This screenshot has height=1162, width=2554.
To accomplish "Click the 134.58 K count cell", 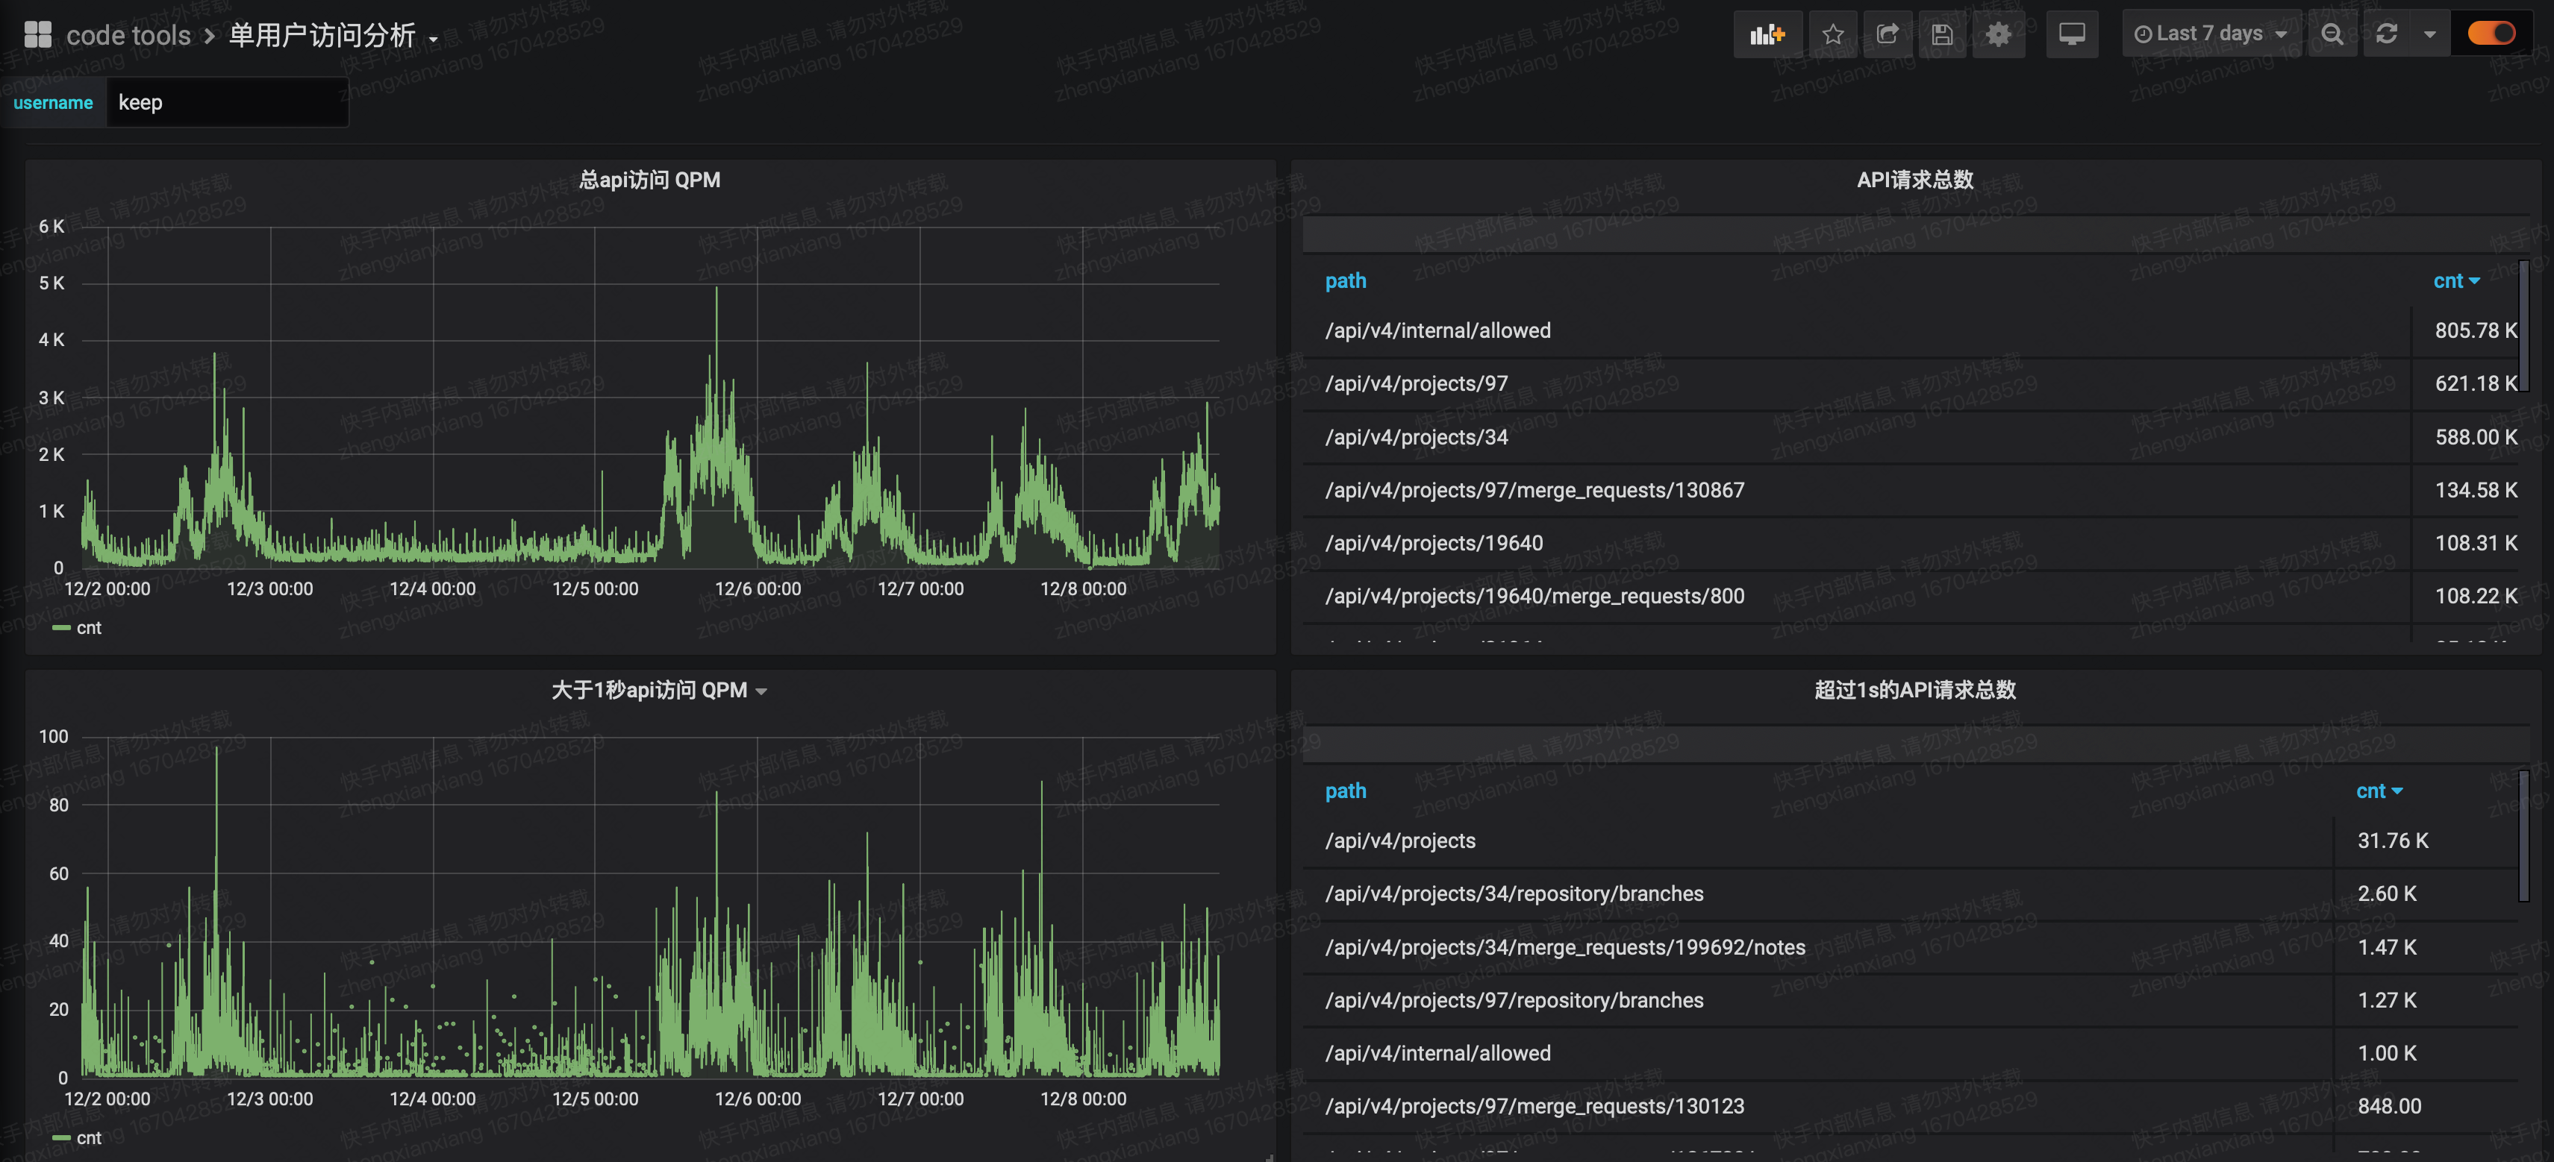I will [x=2466, y=490].
